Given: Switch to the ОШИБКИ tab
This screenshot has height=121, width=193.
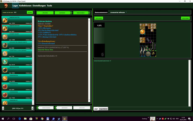Looking at the screenshot, I should (x=103, y=109).
